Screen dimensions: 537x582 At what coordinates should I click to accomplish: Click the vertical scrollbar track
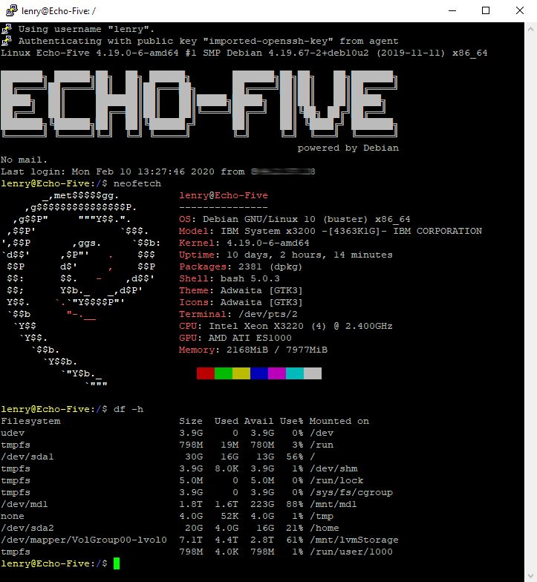pyautogui.click(x=530, y=303)
